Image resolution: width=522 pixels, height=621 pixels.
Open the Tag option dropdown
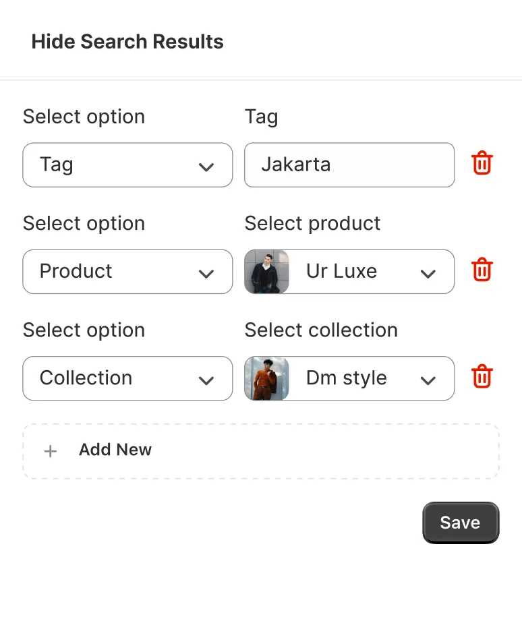coord(127,165)
